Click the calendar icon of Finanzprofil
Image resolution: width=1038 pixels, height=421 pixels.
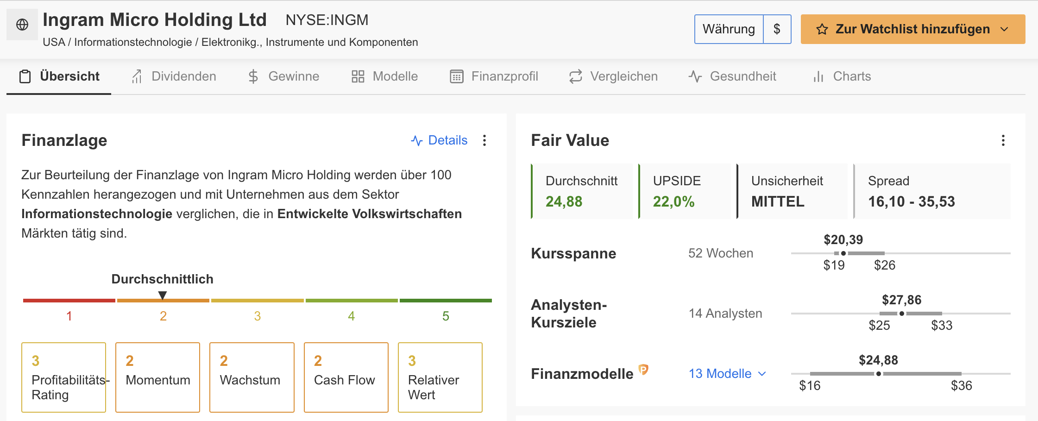457,76
